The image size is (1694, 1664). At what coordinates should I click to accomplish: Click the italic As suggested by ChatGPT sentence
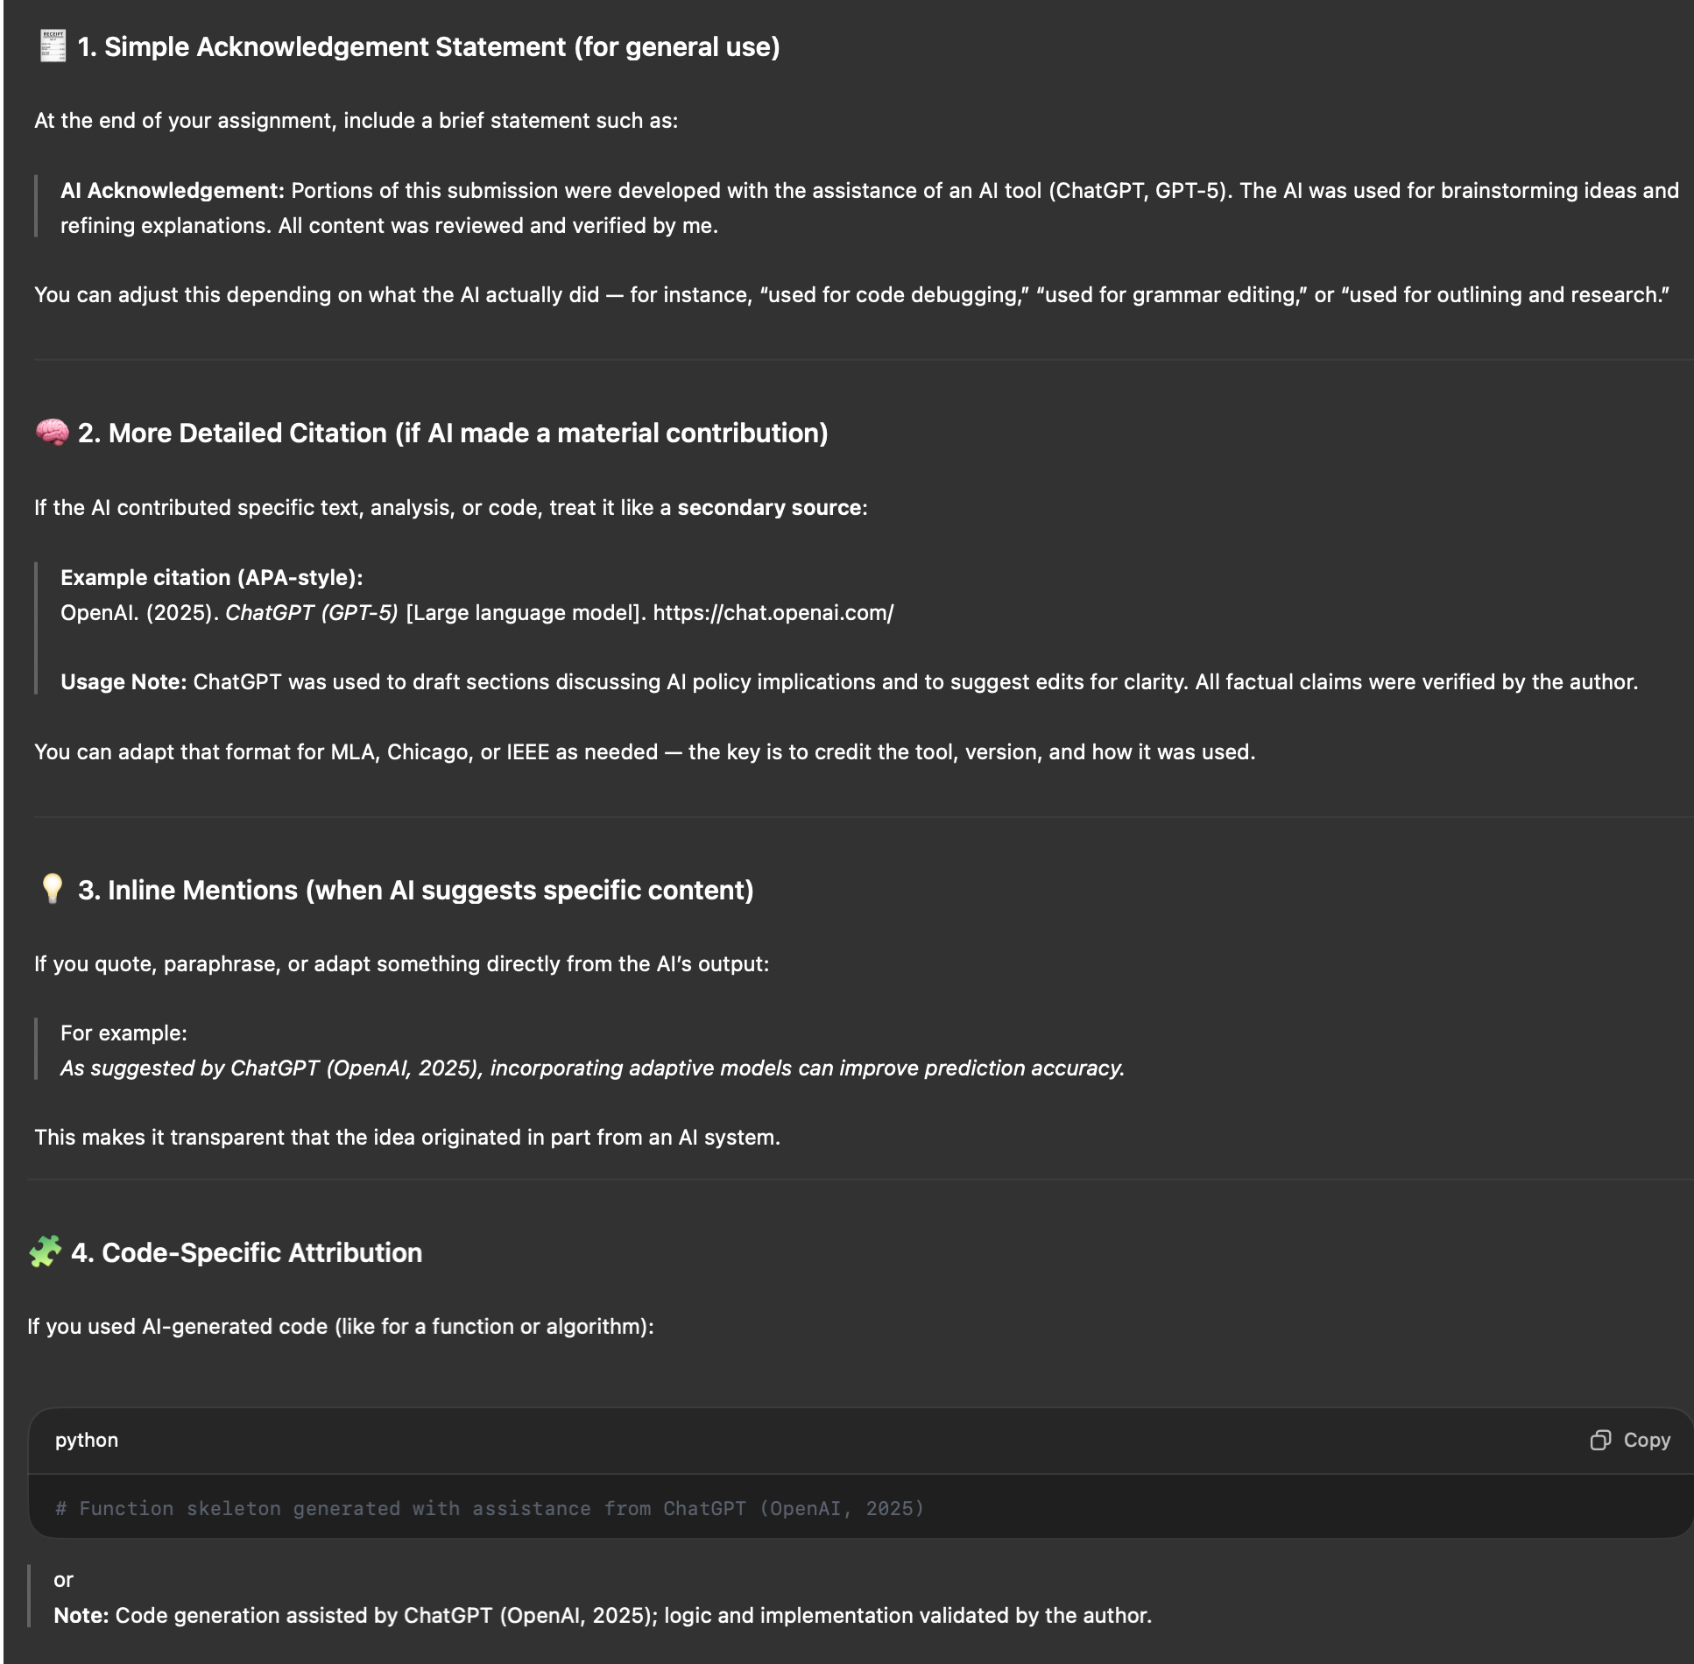click(x=592, y=1068)
